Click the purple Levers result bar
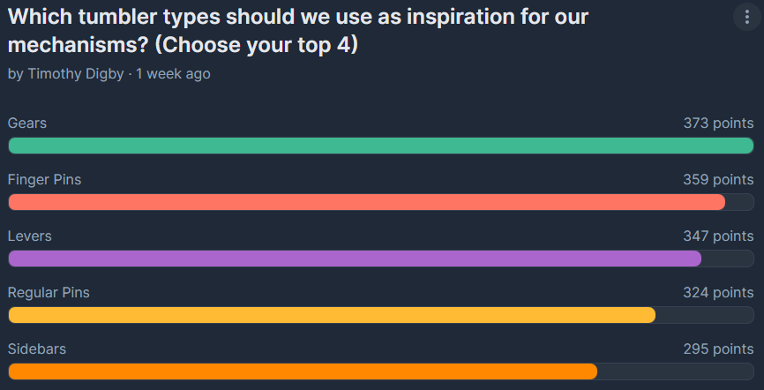This screenshot has height=390, width=764. tap(355, 259)
